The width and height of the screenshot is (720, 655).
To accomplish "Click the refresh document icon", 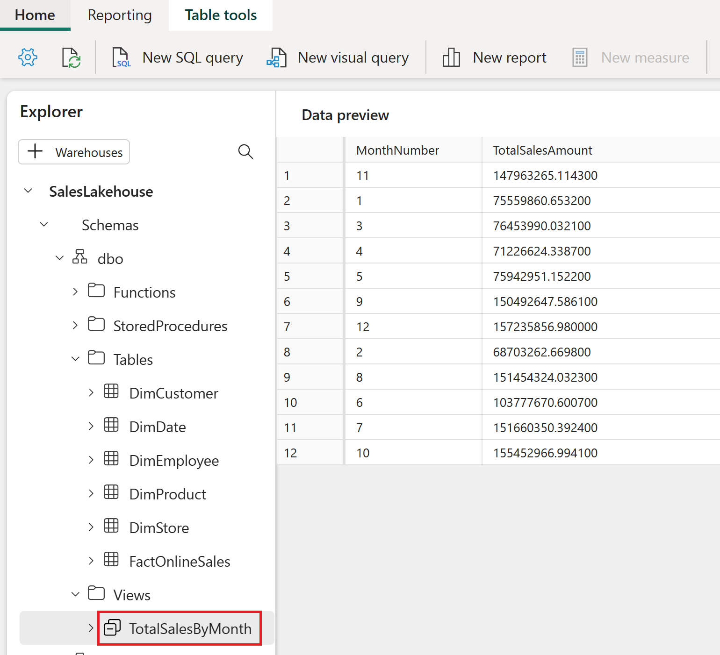I will click(x=72, y=57).
